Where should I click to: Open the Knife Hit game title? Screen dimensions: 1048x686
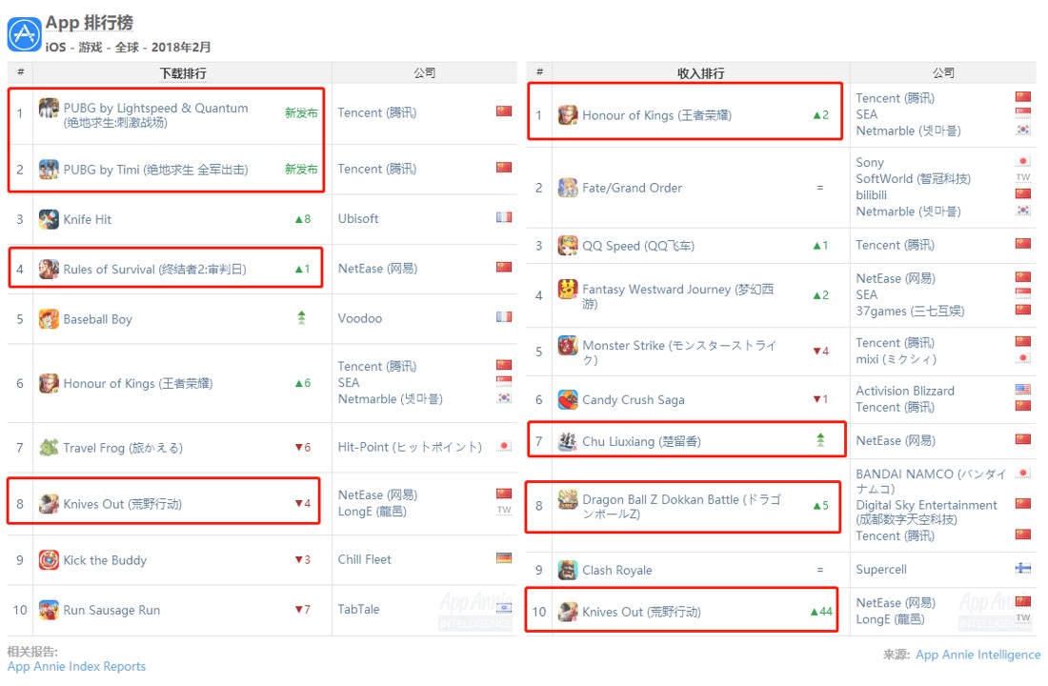[x=88, y=219]
